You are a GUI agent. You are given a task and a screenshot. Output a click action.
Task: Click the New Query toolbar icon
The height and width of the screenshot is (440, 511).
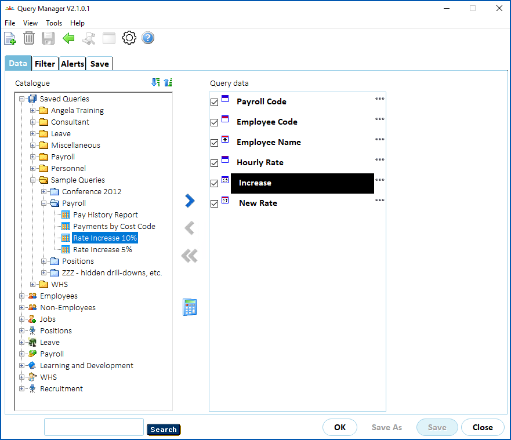pos(10,38)
